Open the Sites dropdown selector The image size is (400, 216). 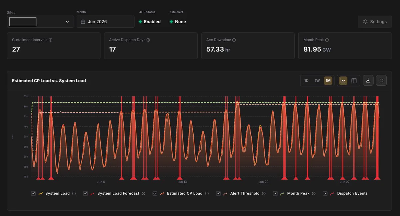tap(40, 22)
